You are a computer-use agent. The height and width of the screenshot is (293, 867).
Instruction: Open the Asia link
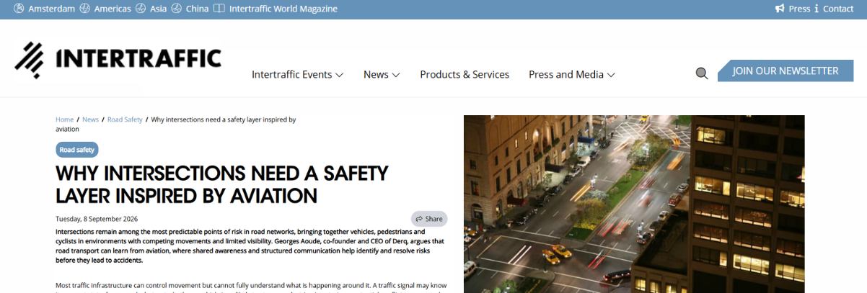pyautogui.click(x=158, y=9)
